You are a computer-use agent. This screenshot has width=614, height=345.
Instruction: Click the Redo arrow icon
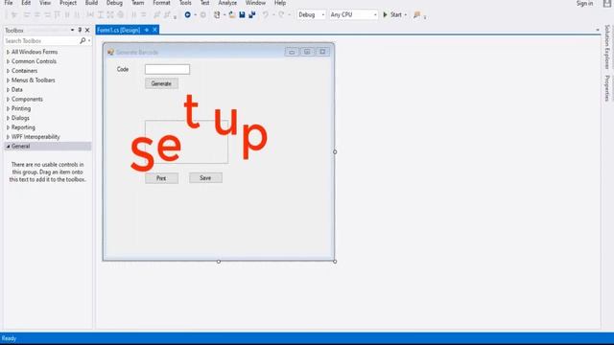281,15
